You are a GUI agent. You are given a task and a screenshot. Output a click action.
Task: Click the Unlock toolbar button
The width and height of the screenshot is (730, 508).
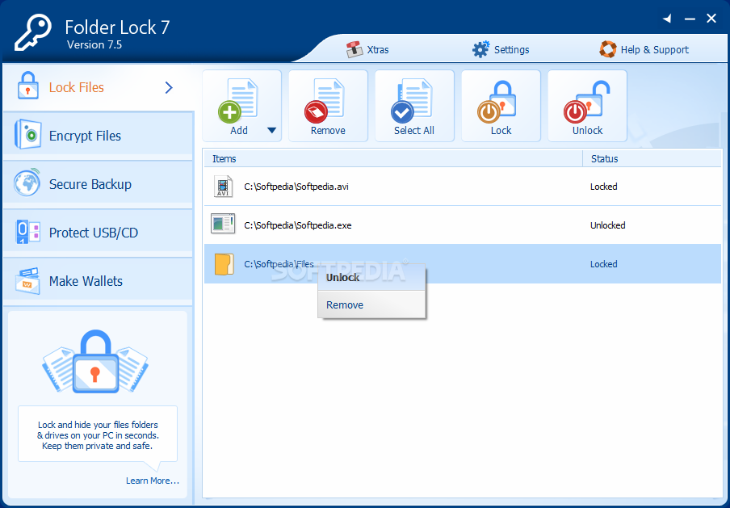(x=587, y=106)
